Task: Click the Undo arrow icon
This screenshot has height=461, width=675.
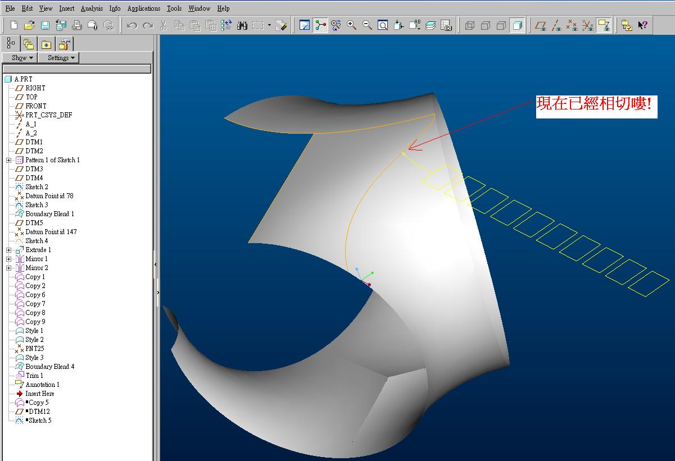Action: (x=132, y=25)
